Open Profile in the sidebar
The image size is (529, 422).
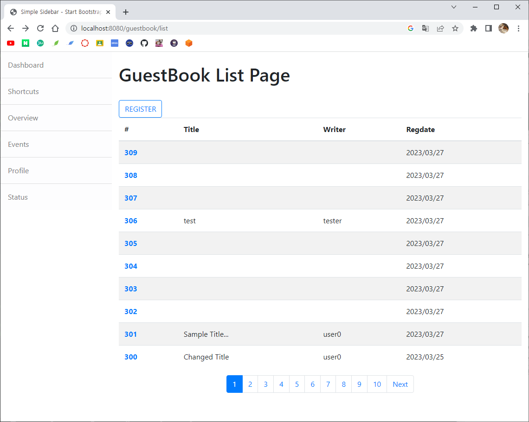[x=56, y=171]
